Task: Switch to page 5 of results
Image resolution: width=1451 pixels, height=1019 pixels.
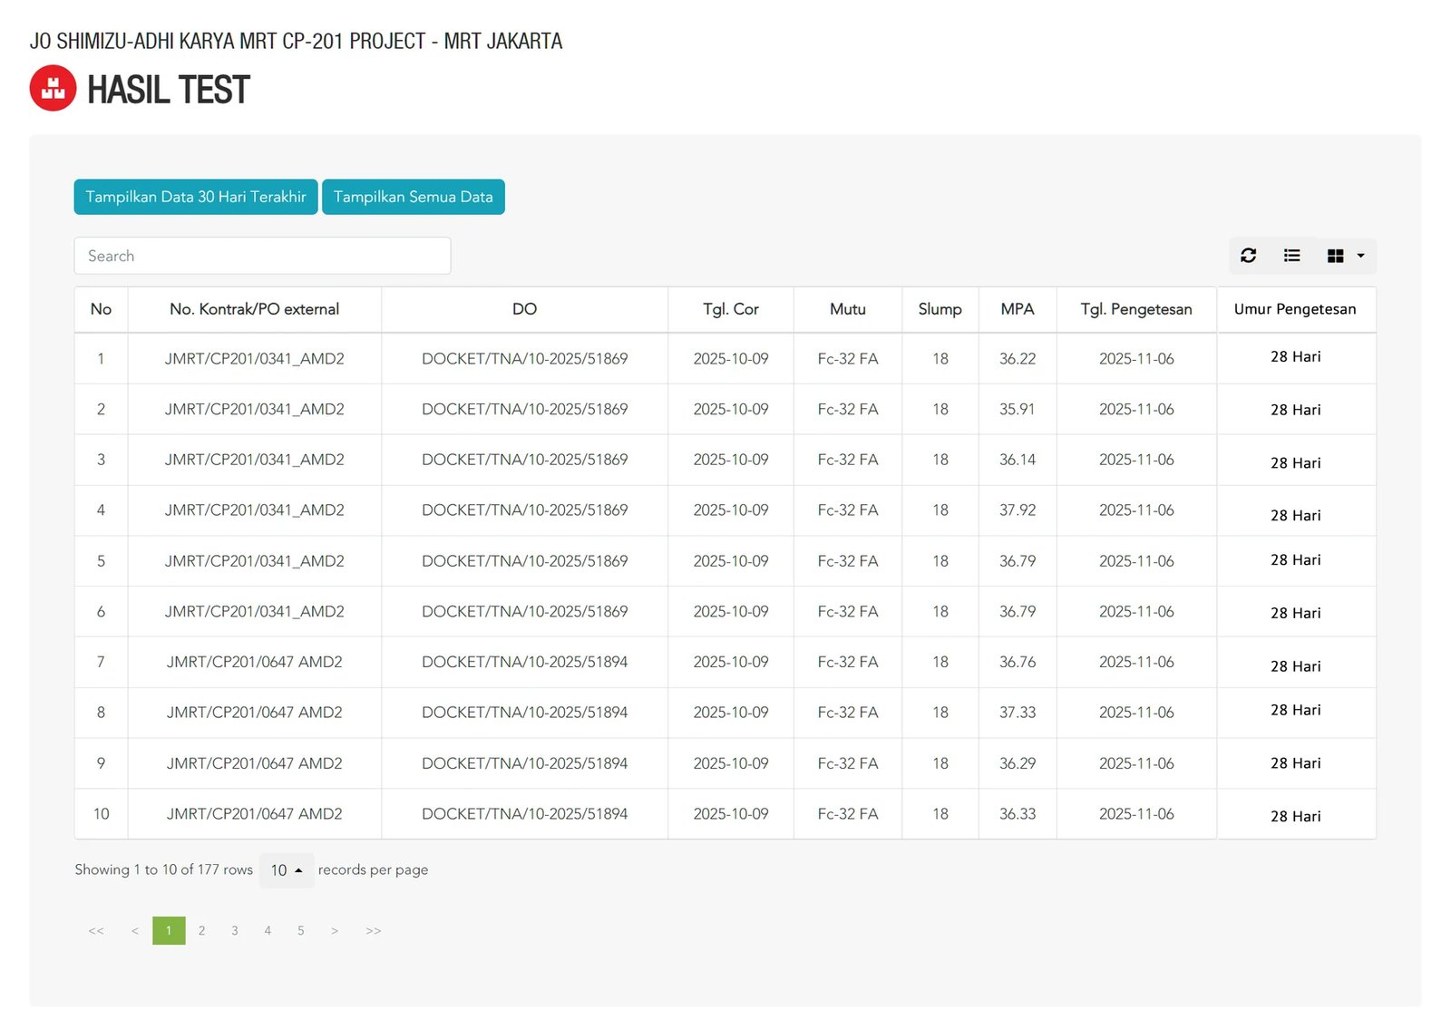Action: coord(301,931)
